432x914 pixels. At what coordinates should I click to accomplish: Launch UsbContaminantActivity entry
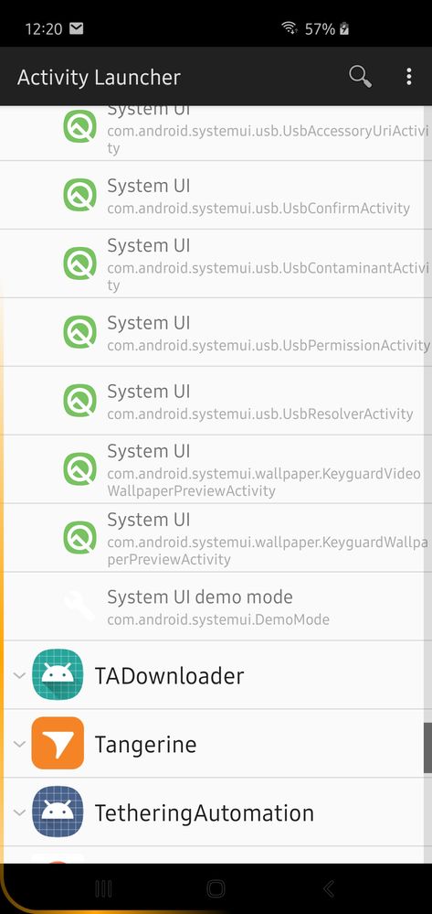point(216,263)
